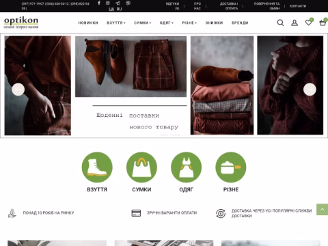Click the knitted sweater banner photo
The image size is (328, 246).
[290, 85]
